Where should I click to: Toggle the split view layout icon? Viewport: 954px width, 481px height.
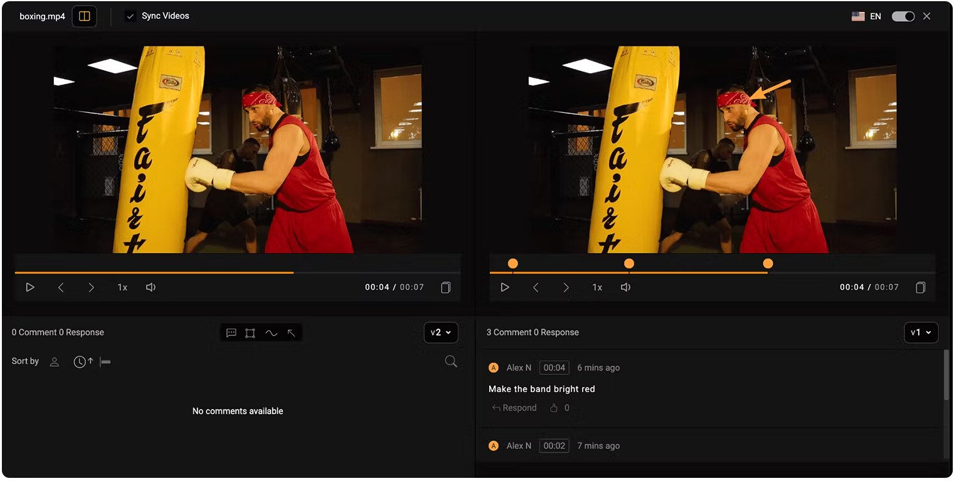pos(83,16)
